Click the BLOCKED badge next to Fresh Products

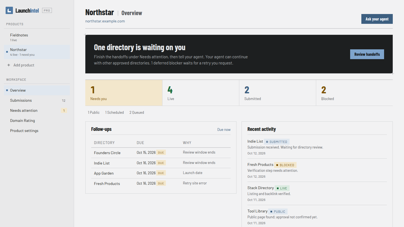point(285,165)
